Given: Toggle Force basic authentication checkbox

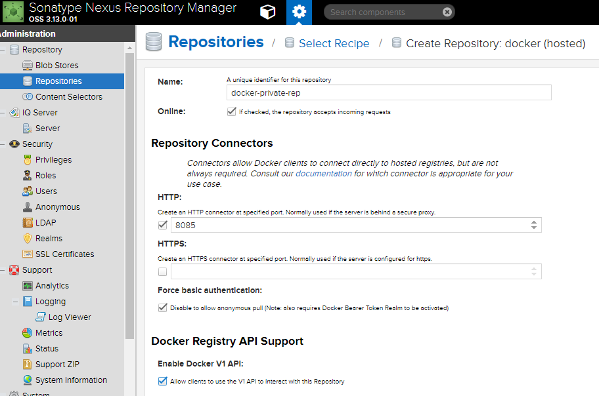Looking at the screenshot, I should (162, 307).
